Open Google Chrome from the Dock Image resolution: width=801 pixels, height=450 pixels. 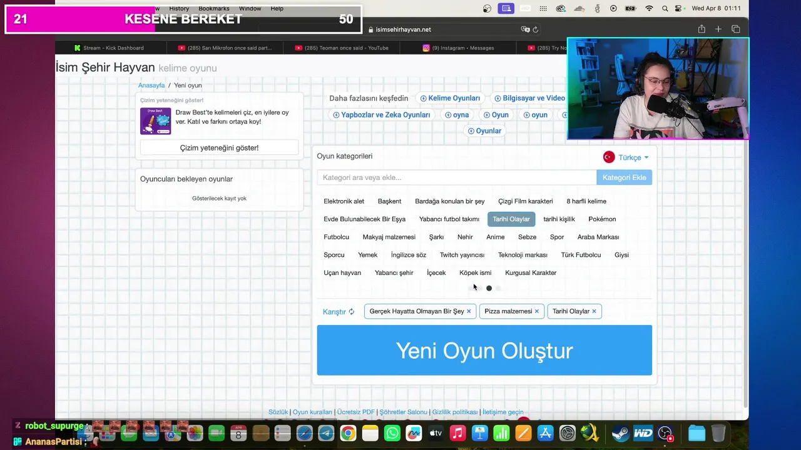click(x=348, y=433)
